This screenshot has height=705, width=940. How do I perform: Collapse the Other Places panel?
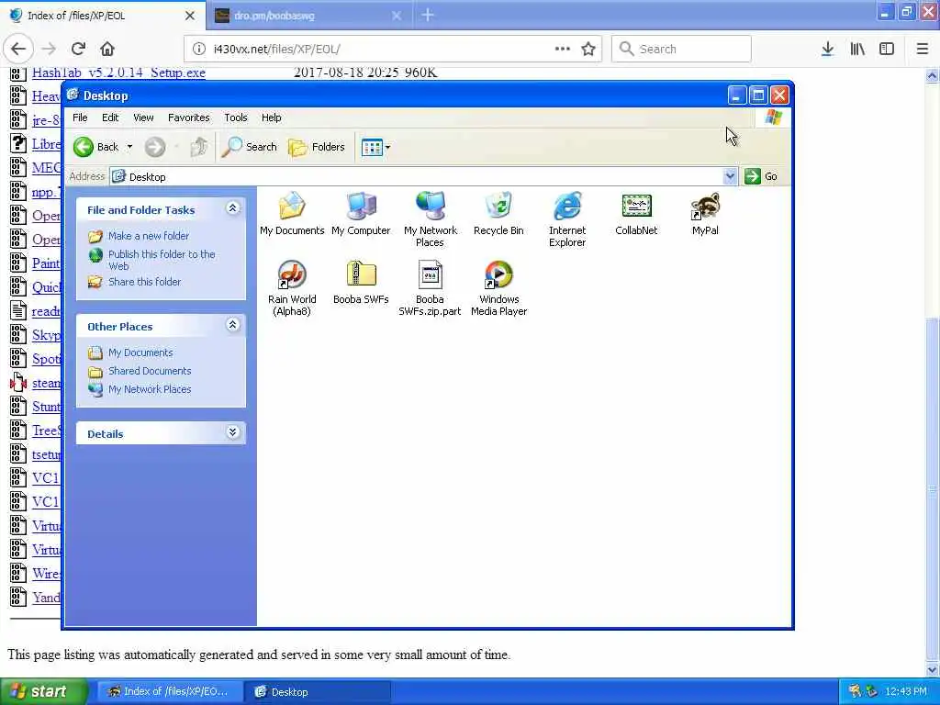tap(232, 325)
